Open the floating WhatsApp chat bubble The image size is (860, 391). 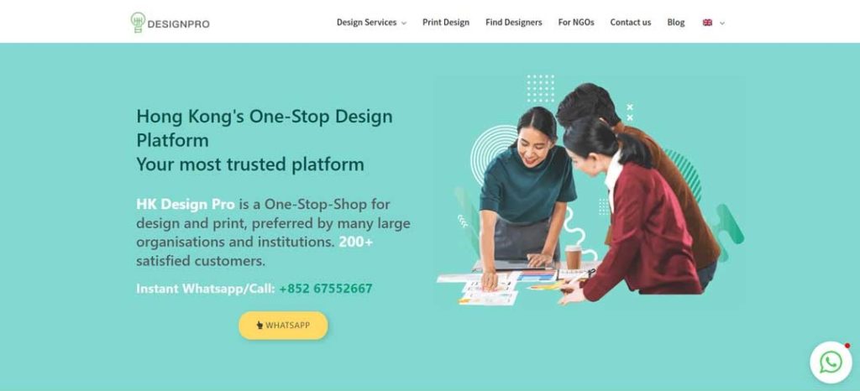[831, 362]
